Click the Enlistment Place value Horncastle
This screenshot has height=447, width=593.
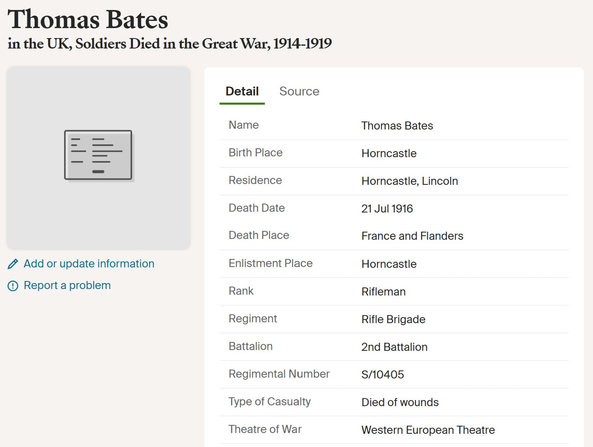389,264
